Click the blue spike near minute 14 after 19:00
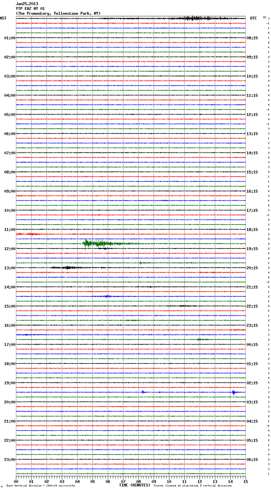Viewport: 271px width, 490px height. [234, 392]
